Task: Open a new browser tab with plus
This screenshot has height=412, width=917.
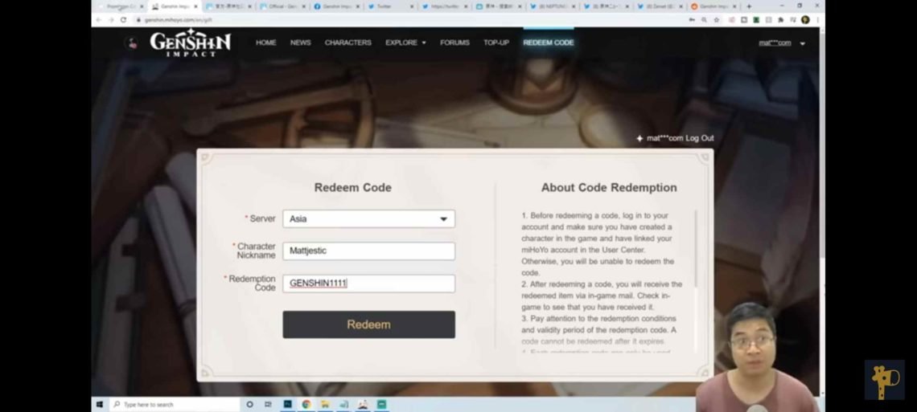Action: pyautogui.click(x=749, y=6)
